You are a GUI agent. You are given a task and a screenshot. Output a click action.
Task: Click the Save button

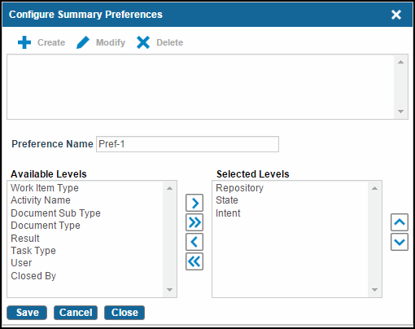[x=27, y=313]
